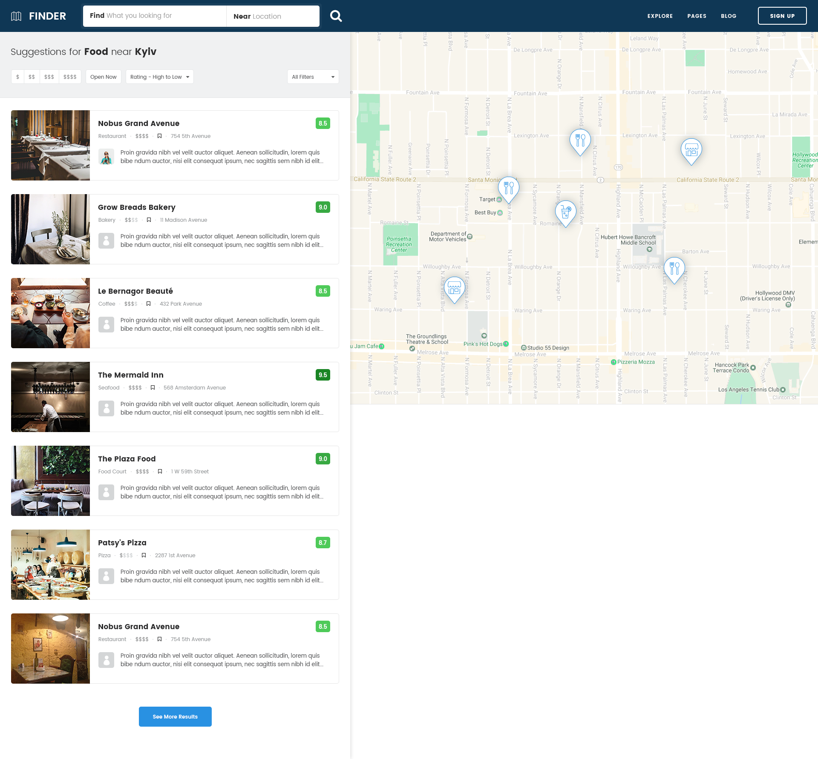This screenshot has width=818, height=759.
Task: Click the Sign Up button
Action: click(x=782, y=16)
